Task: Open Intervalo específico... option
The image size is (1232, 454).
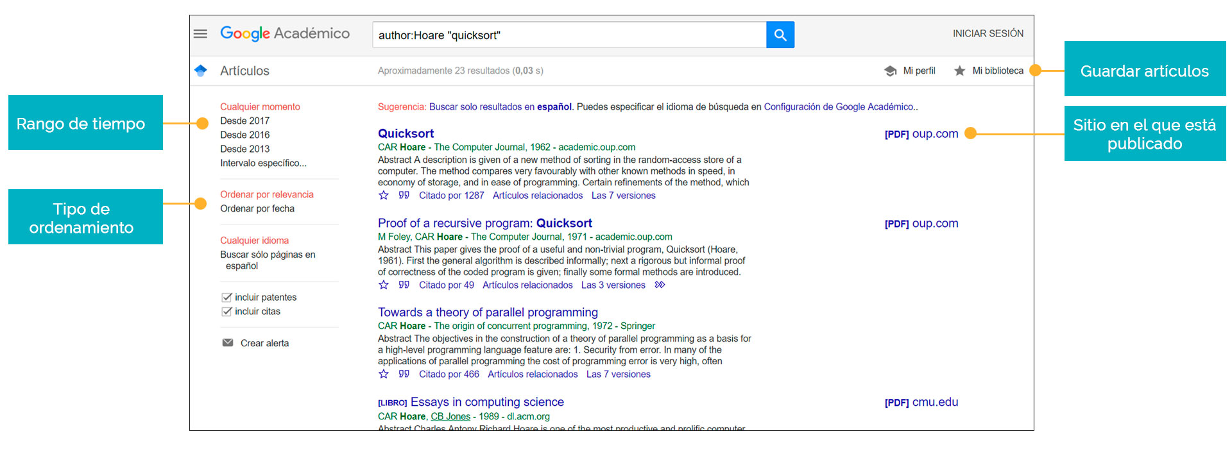Action: tap(263, 163)
